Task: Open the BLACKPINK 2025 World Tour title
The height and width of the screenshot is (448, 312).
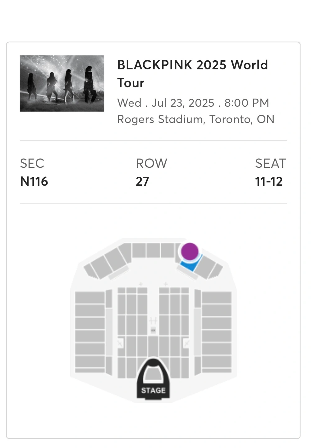Action: point(192,74)
